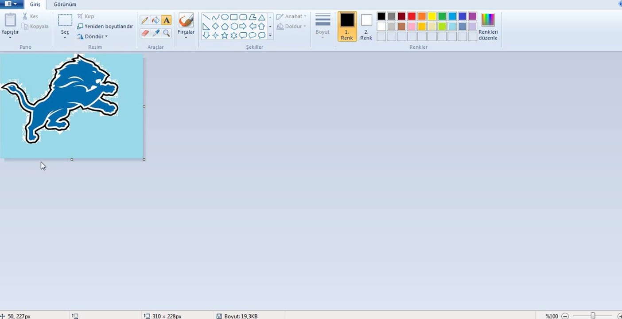The width and height of the screenshot is (622, 319).
Task: Open the Paint file menu button
Action: [x=11, y=4]
